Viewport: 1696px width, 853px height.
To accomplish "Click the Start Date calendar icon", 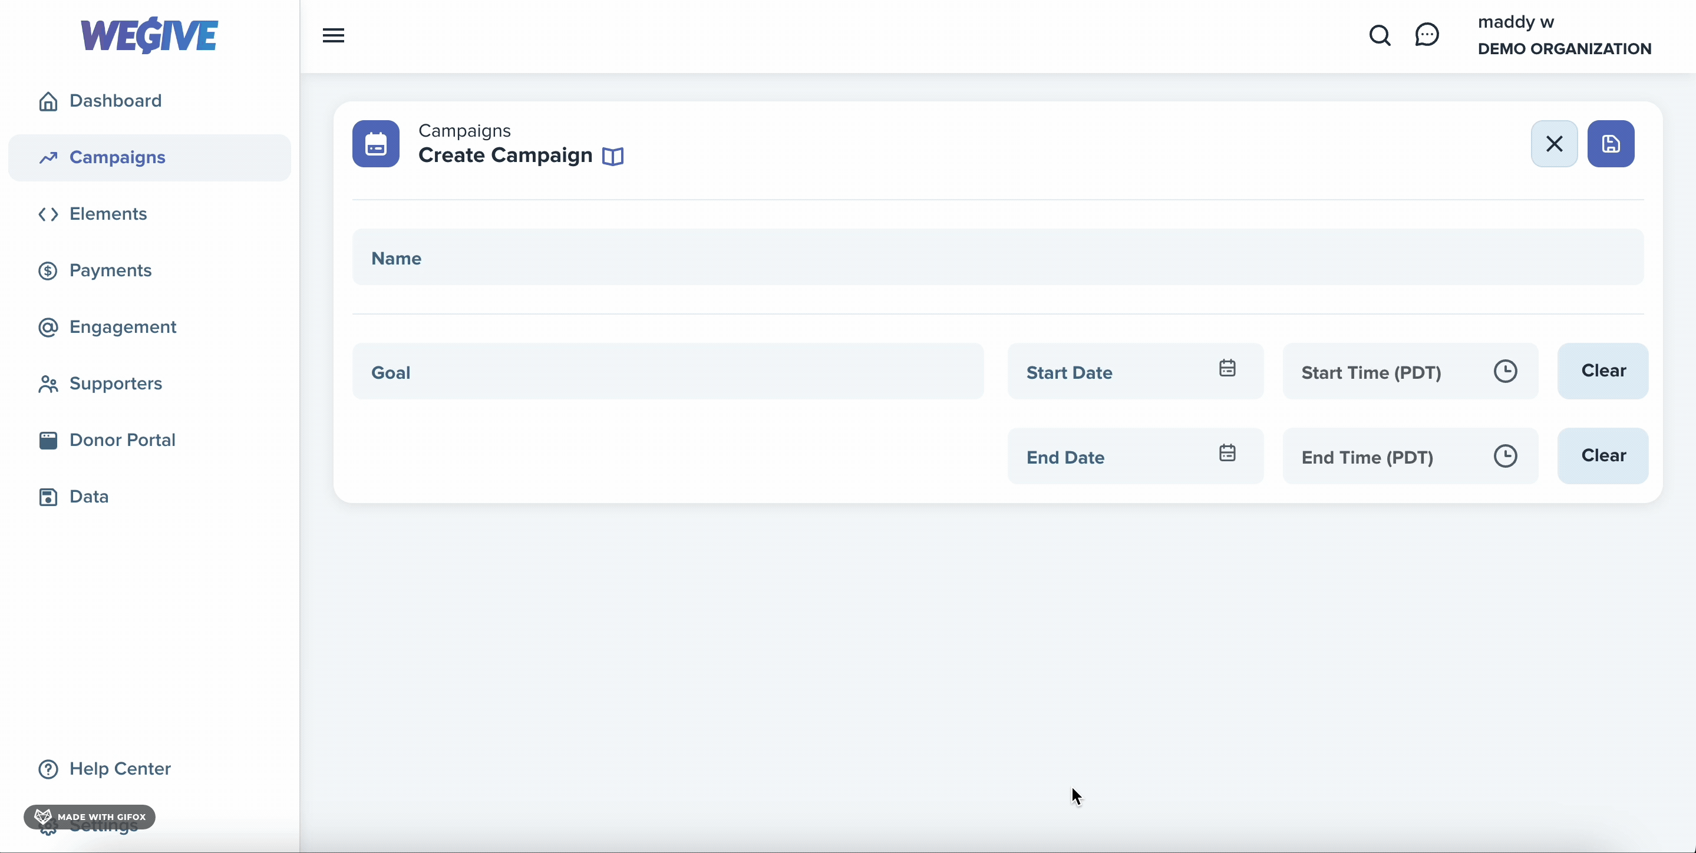I will pos(1228,369).
